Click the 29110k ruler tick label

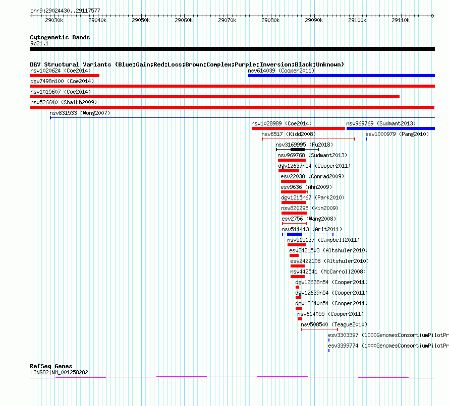(401, 20)
